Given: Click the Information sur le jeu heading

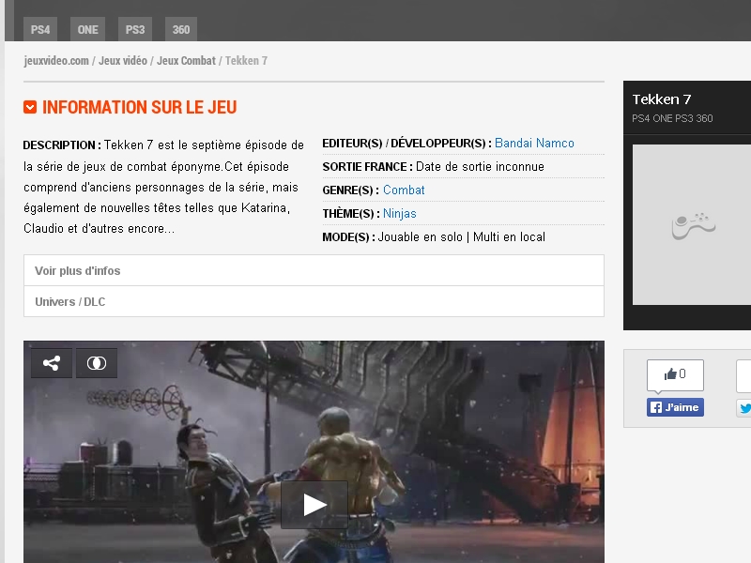Looking at the screenshot, I should [139, 107].
